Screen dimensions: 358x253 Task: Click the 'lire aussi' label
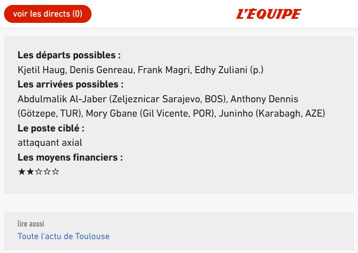[x=31, y=224]
